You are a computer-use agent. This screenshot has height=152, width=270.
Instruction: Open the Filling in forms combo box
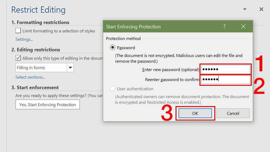[41, 68]
